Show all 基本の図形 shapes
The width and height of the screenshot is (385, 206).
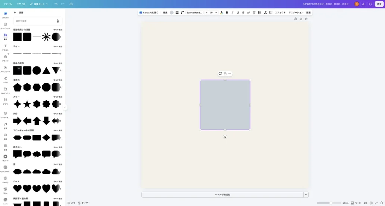point(58,63)
